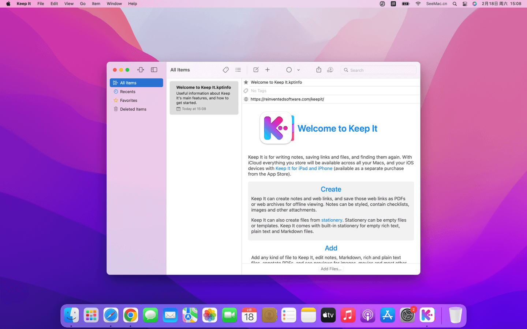The width and height of the screenshot is (527, 329).
Task: Follow the stationery link
Action: (x=332, y=220)
